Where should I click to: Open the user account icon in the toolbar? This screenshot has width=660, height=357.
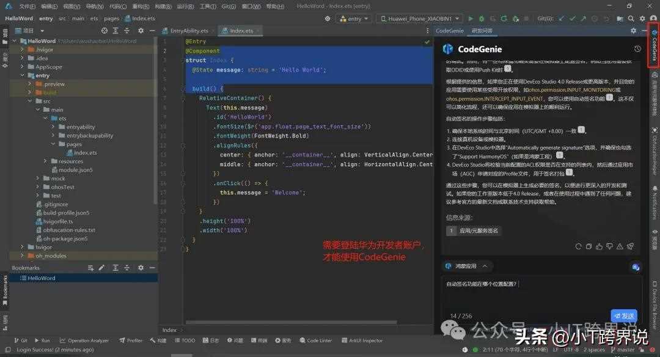[x=653, y=18]
